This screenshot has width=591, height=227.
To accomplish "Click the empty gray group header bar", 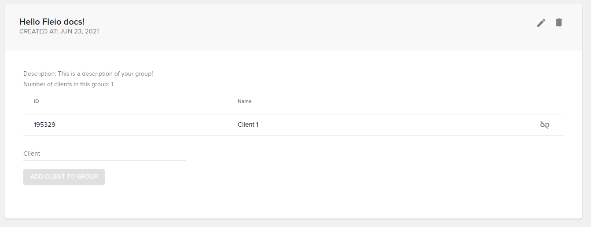I will point(308,27).
